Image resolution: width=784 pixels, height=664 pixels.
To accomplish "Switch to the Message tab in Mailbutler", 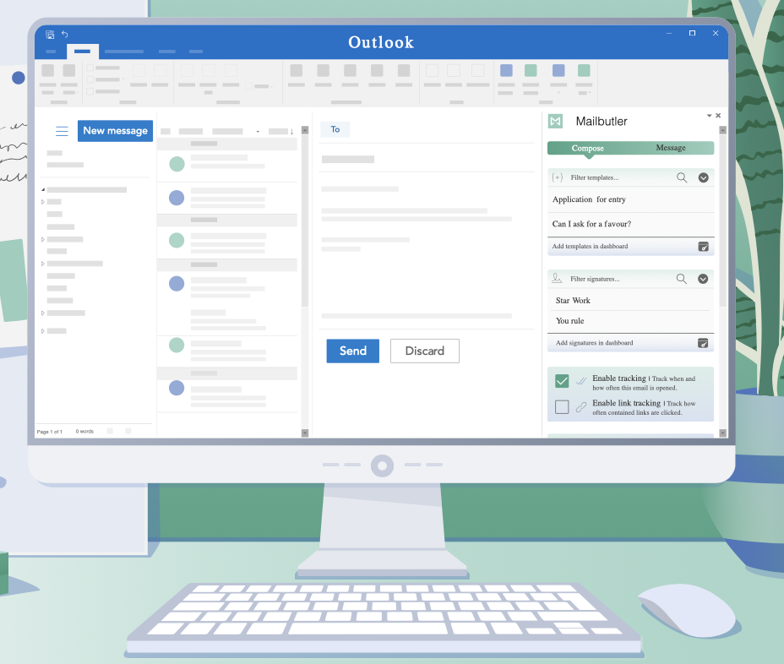I will point(671,148).
